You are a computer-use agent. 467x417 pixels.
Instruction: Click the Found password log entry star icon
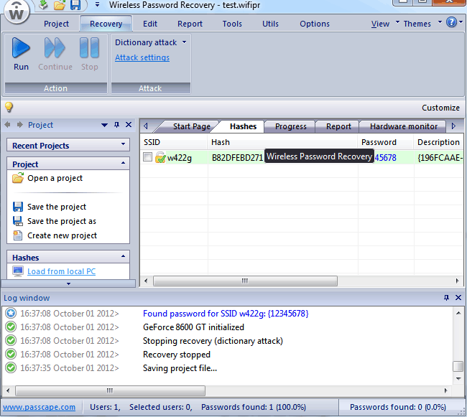pos(11,313)
